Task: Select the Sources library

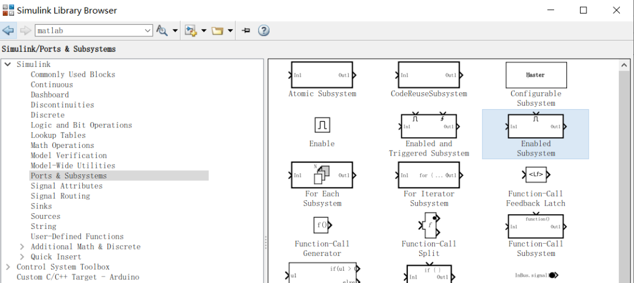Action: [45, 216]
